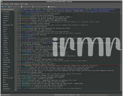Click the group icon on the #ubuntu tab

tap(49, 7)
